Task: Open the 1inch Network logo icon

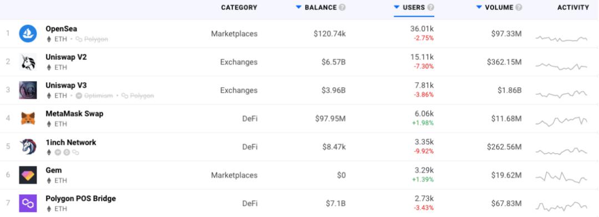Action: click(28, 147)
